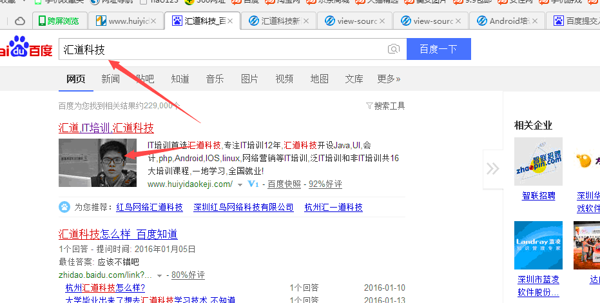Click the 最佳答案: 应该不错吧 text

[99, 262]
